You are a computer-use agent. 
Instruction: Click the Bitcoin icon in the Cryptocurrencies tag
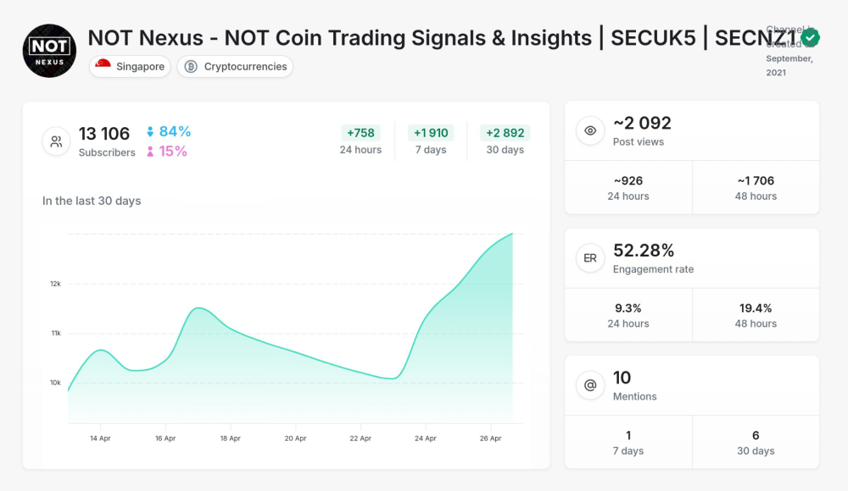point(192,66)
